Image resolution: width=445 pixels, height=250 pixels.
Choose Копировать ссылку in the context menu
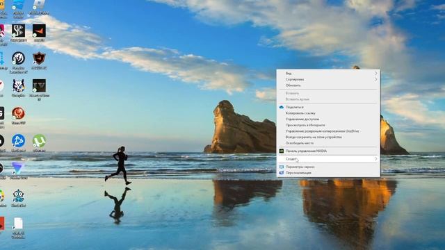coord(328,113)
